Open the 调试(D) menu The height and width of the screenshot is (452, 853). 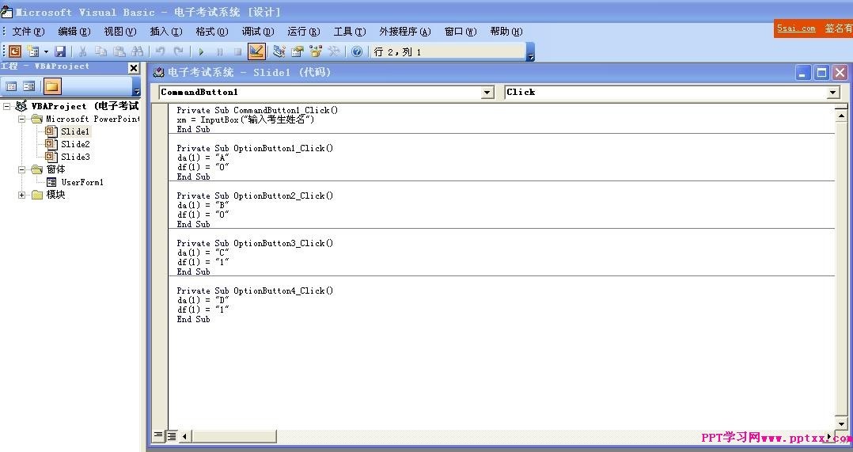click(x=257, y=32)
